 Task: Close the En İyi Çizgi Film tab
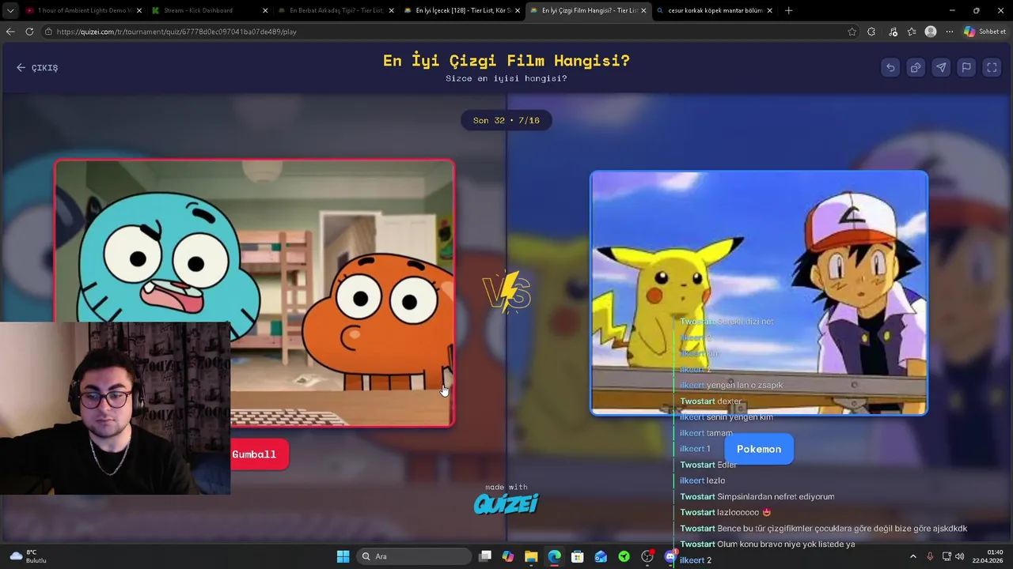point(643,10)
